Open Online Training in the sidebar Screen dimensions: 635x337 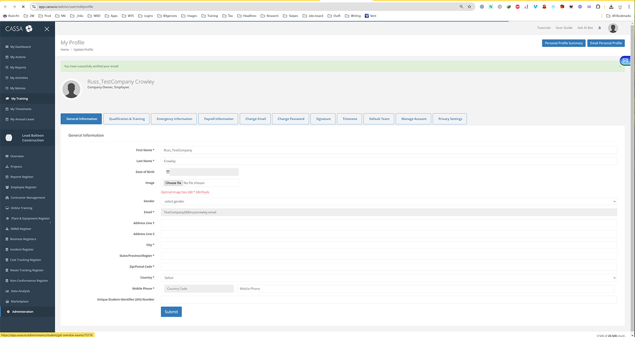pyautogui.click(x=21, y=208)
